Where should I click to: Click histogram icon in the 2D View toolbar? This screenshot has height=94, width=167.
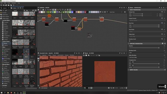click(x=99, y=55)
